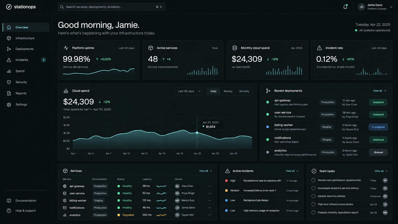
Task: Open the Increased latency in eu-west-1 incident
Action: click(x=262, y=191)
